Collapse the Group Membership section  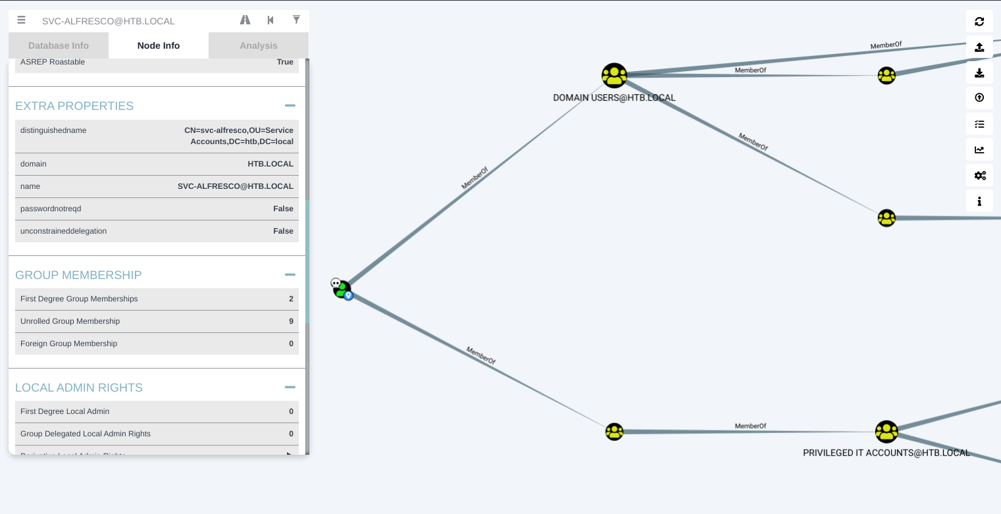click(290, 275)
